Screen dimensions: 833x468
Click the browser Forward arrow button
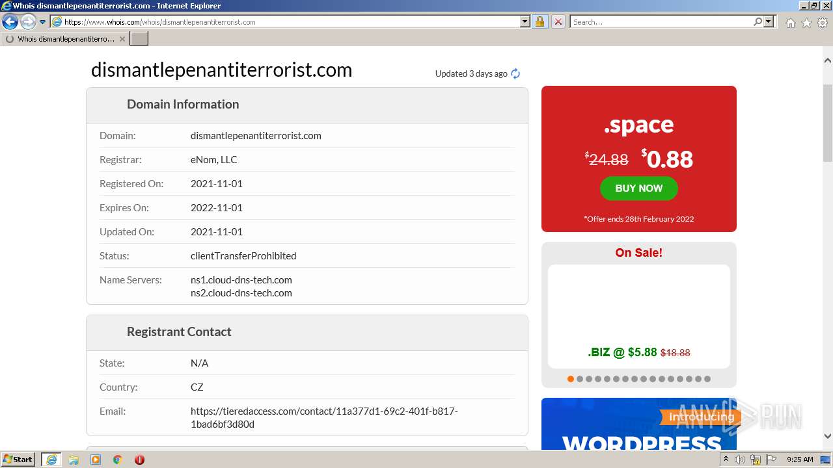[x=27, y=22]
